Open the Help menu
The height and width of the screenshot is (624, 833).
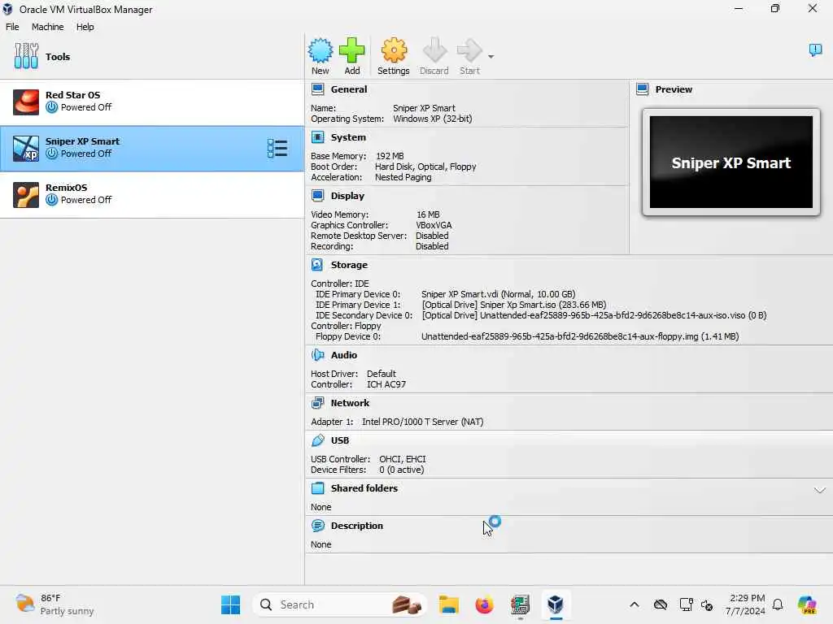85,27
